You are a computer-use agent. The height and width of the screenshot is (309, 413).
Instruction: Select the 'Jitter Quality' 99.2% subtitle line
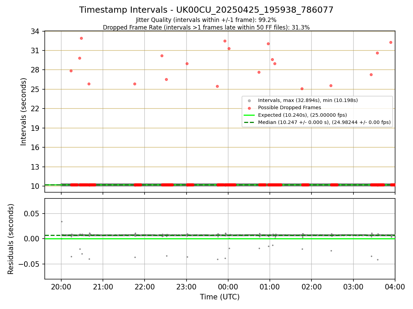tap(206, 20)
